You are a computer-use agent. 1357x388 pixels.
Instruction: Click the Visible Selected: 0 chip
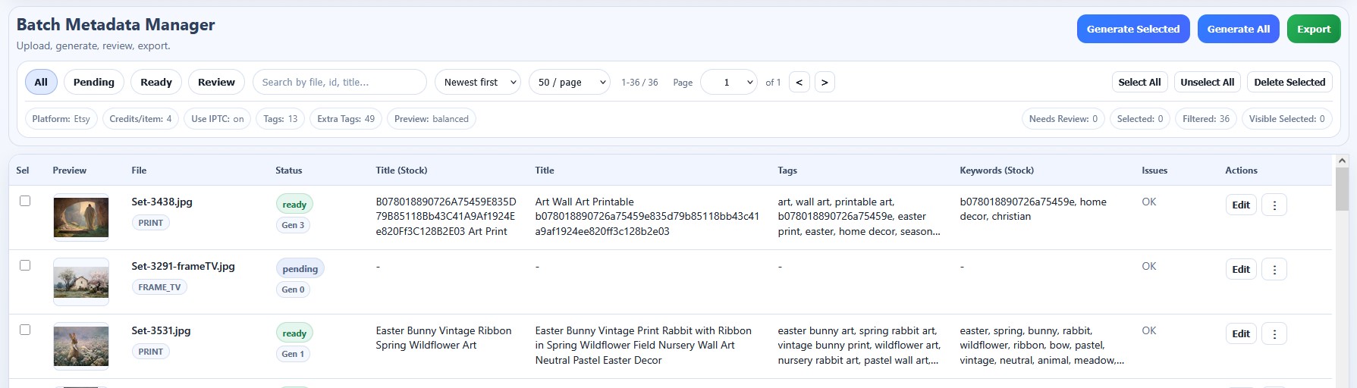(1287, 119)
